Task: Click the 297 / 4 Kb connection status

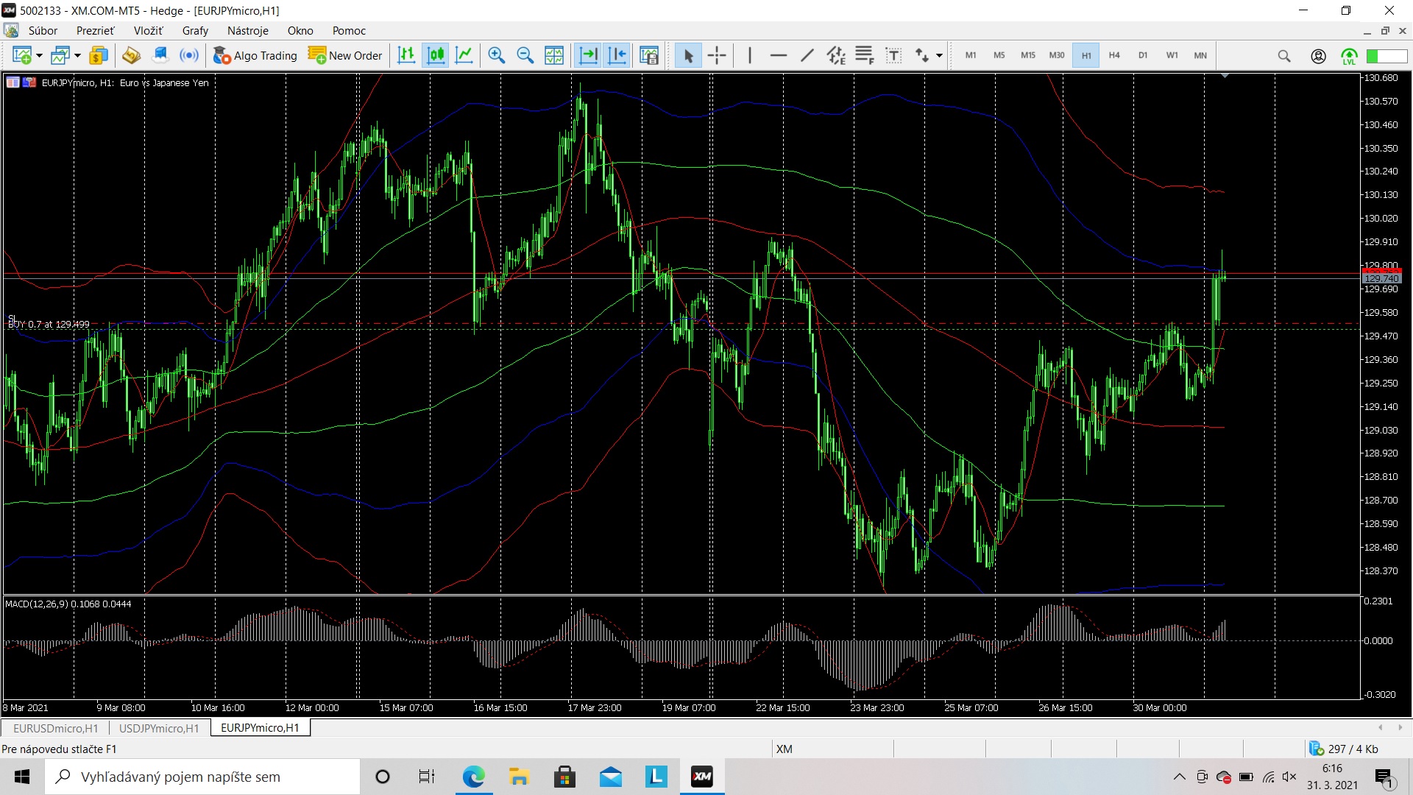Action: click(1345, 749)
